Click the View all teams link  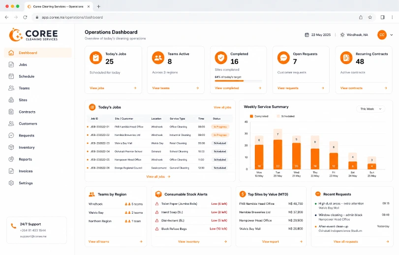99,242
